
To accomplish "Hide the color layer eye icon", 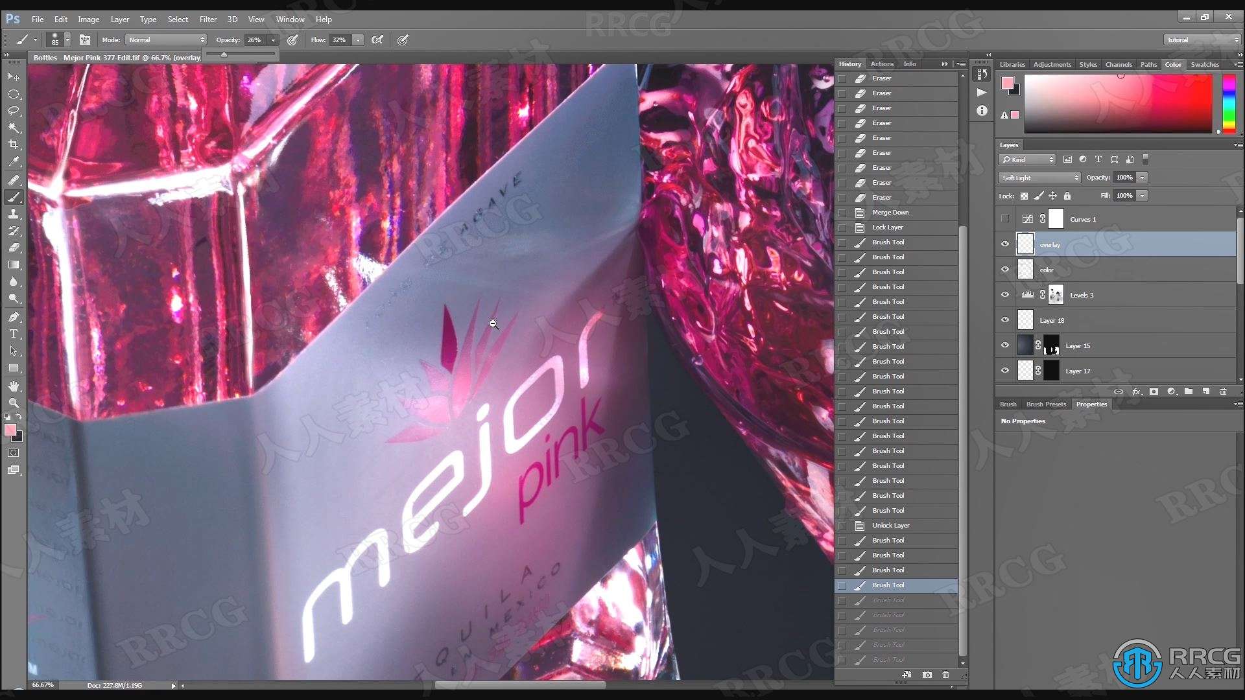I will (x=1004, y=269).
